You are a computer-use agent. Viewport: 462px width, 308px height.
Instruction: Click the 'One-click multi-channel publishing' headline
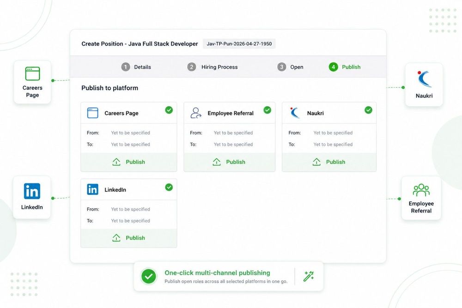[x=217, y=272]
